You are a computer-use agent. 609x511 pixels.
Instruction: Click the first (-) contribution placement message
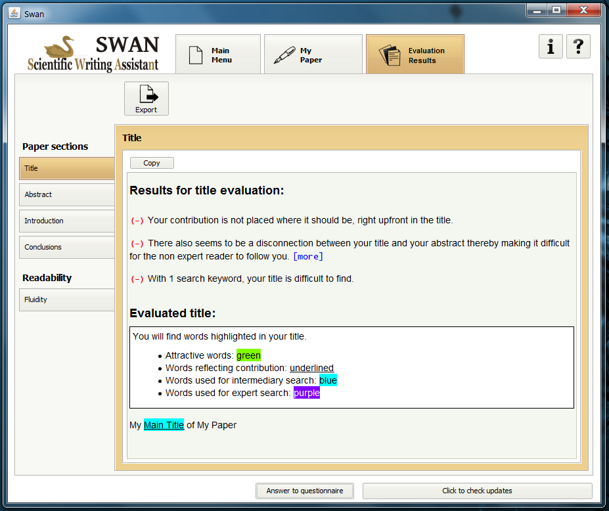coord(292,220)
